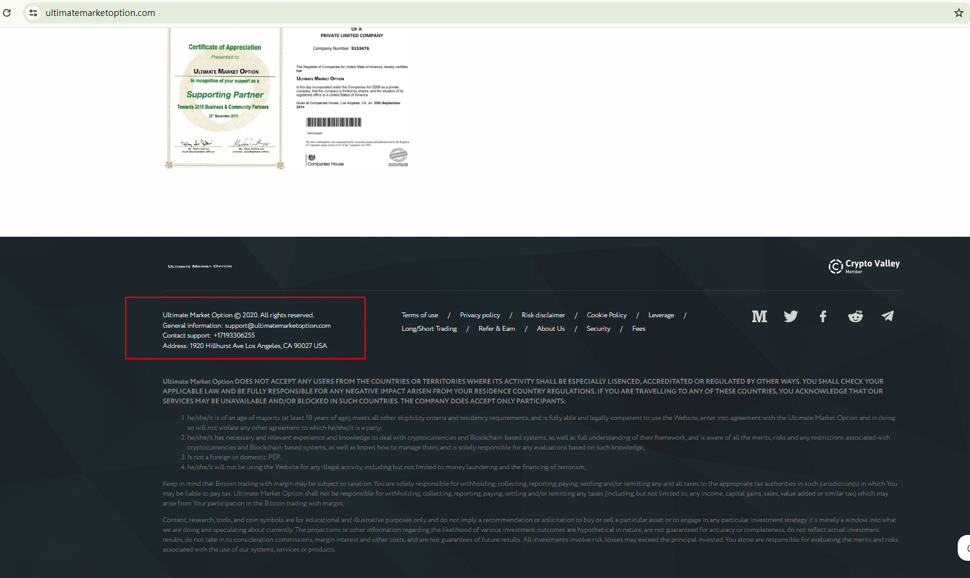Click the Crypto Valley Member logo
Screen dimensions: 970x578
(864, 266)
